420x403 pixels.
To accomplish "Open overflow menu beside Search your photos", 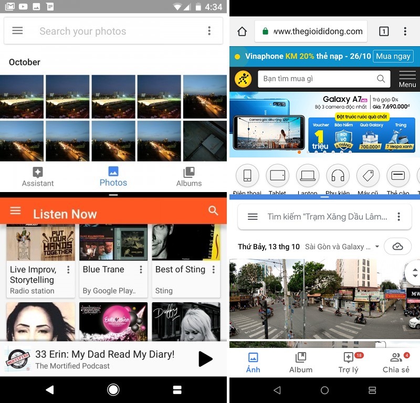I will (209, 31).
